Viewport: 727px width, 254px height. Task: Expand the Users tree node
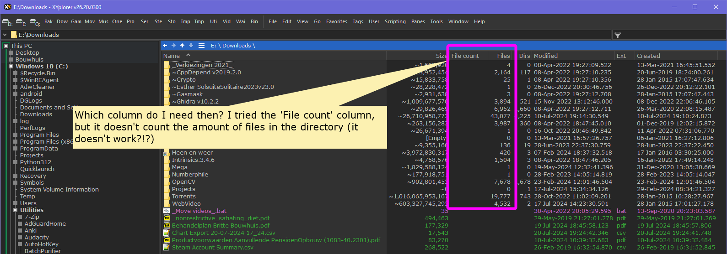point(15,203)
